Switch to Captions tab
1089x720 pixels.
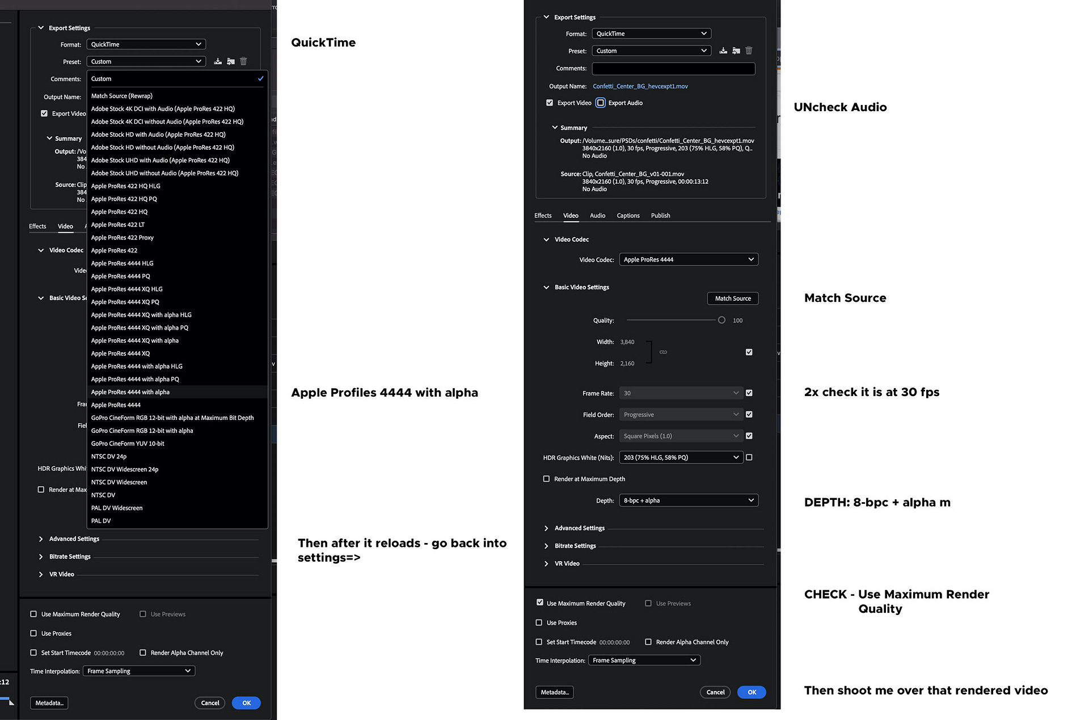(628, 216)
